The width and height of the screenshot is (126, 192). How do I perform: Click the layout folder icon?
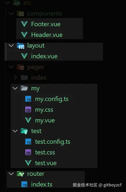click(x=21, y=46)
